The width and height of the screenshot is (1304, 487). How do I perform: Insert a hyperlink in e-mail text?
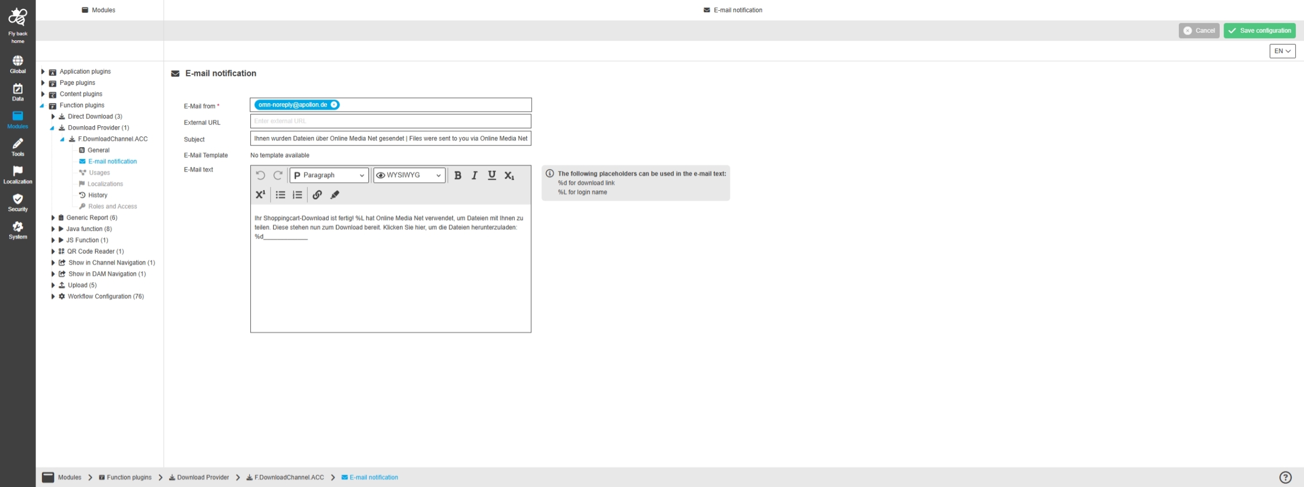pyautogui.click(x=317, y=194)
